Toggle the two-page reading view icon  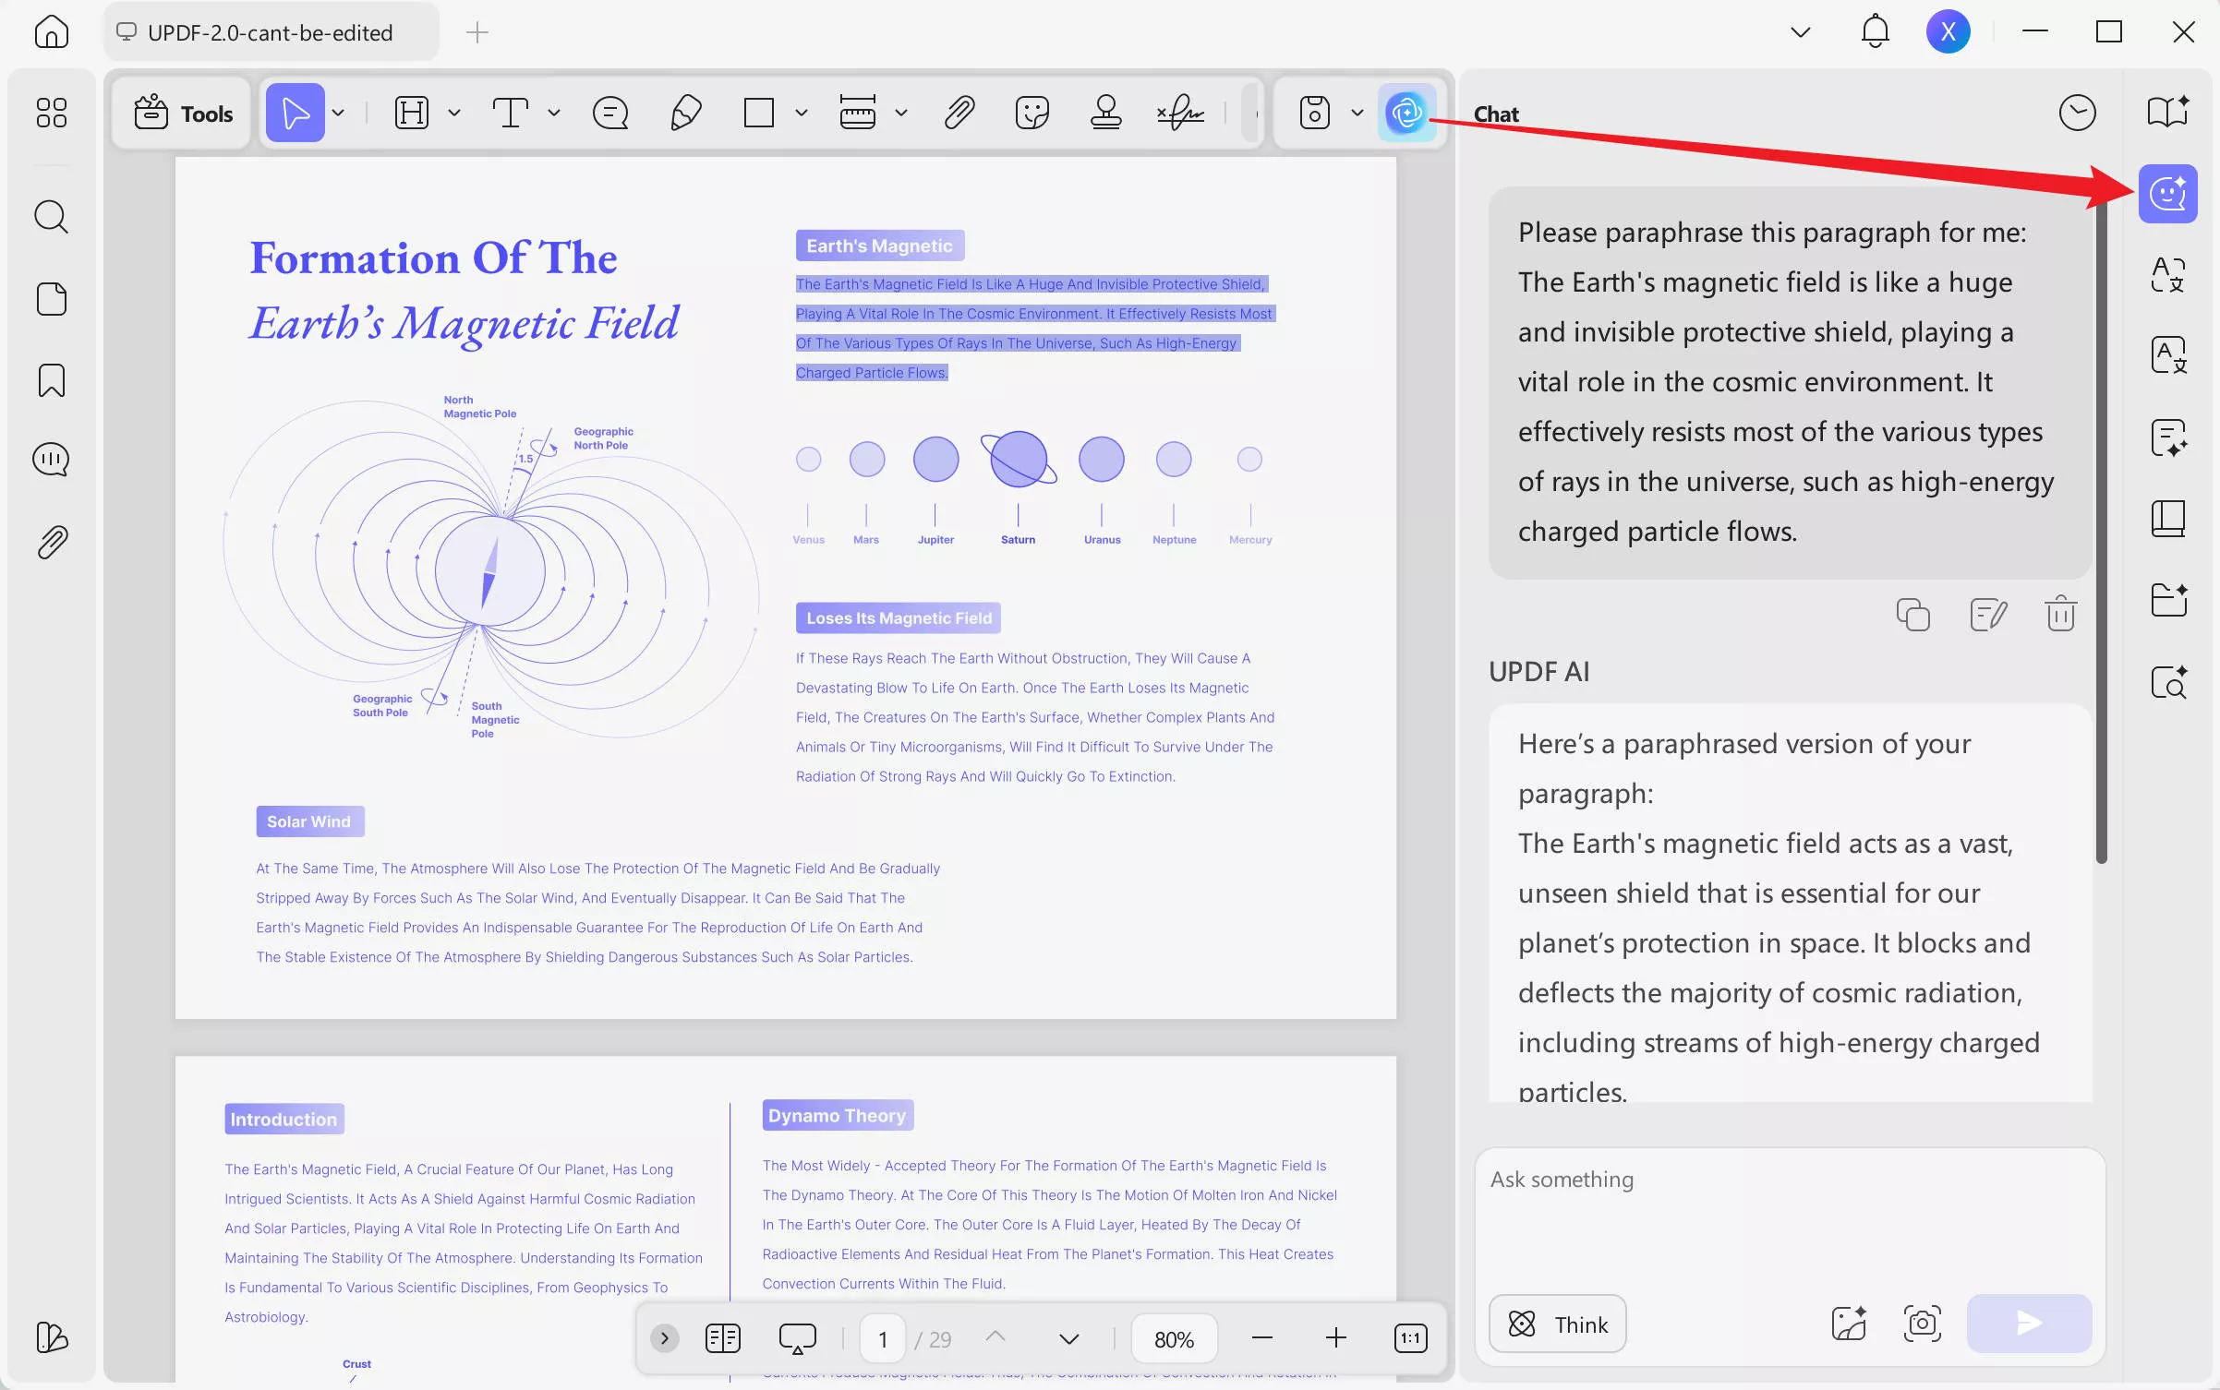coord(722,1338)
